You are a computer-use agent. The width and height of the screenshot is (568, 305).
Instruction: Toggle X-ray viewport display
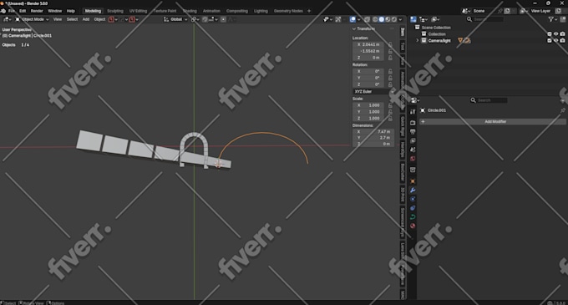(367, 19)
